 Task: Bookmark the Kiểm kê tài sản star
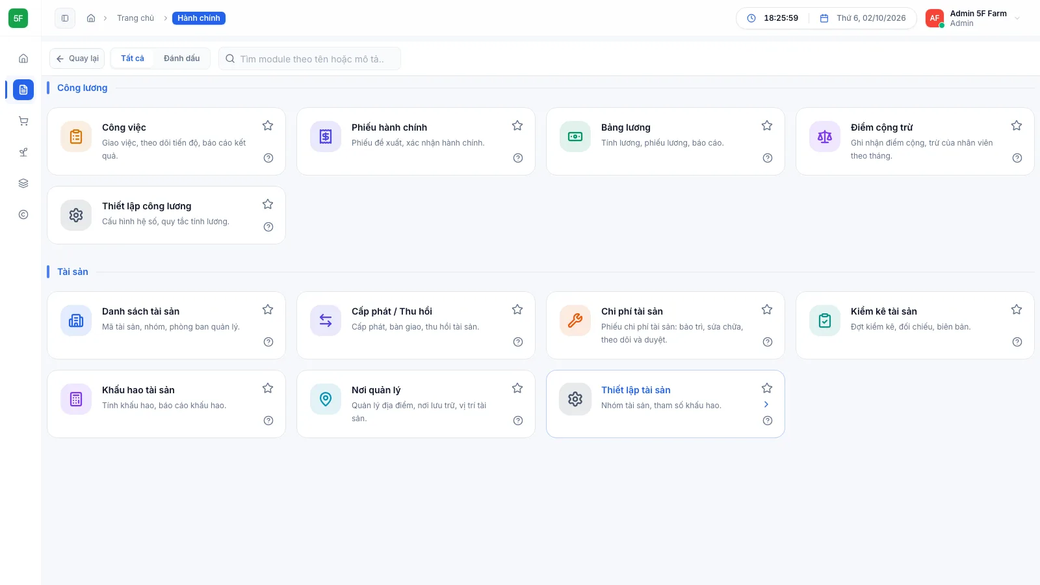pyautogui.click(x=1017, y=309)
